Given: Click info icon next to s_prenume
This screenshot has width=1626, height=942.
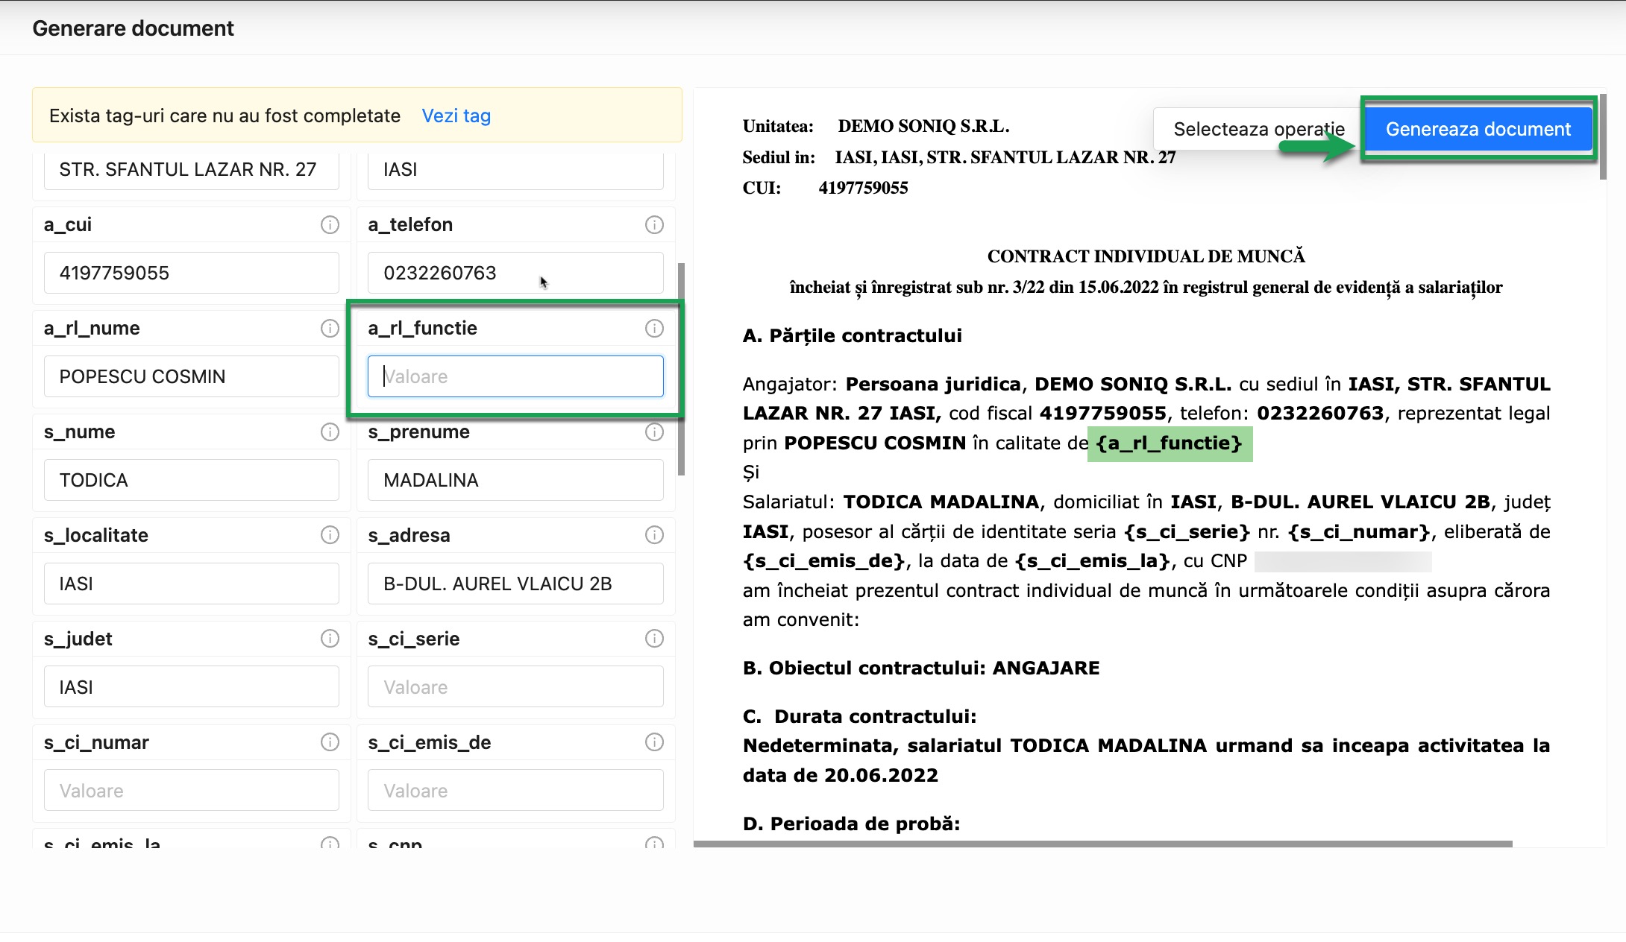Looking at the screenshot, I should tap(654, 432).
